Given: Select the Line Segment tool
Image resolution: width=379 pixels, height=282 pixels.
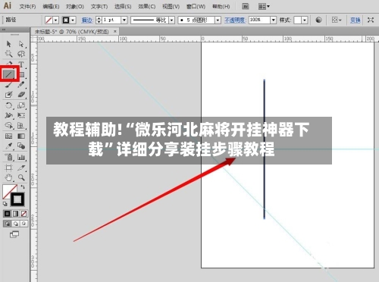Looking at the screenshot, I should click(x=8, y=74).
